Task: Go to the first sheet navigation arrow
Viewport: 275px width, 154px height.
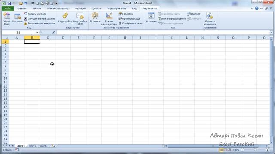Action: (x=4, y=146)
